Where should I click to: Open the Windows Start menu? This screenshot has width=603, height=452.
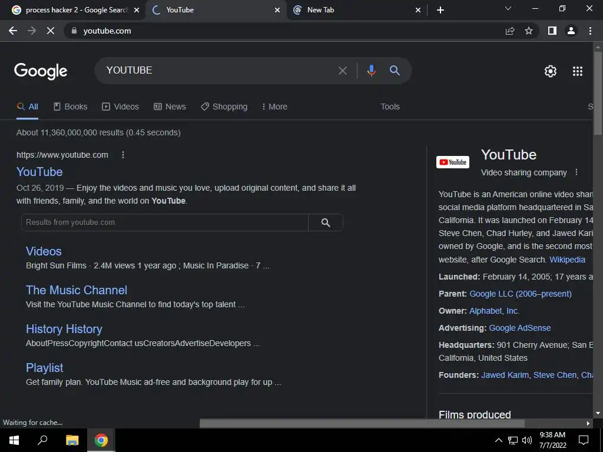point(14,440)
